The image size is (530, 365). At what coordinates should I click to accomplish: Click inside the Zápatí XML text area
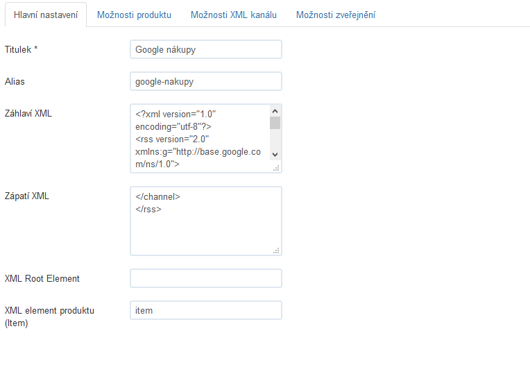tap(206, 221)
